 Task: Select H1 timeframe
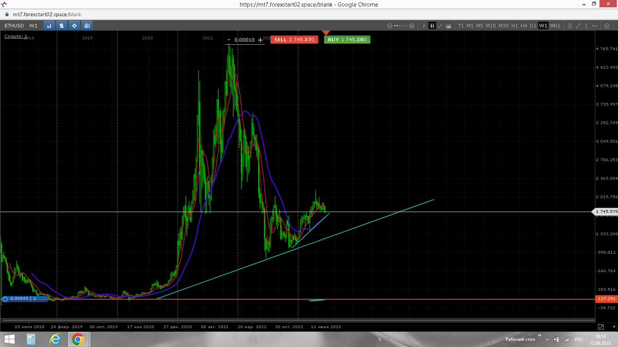(514, 26)
